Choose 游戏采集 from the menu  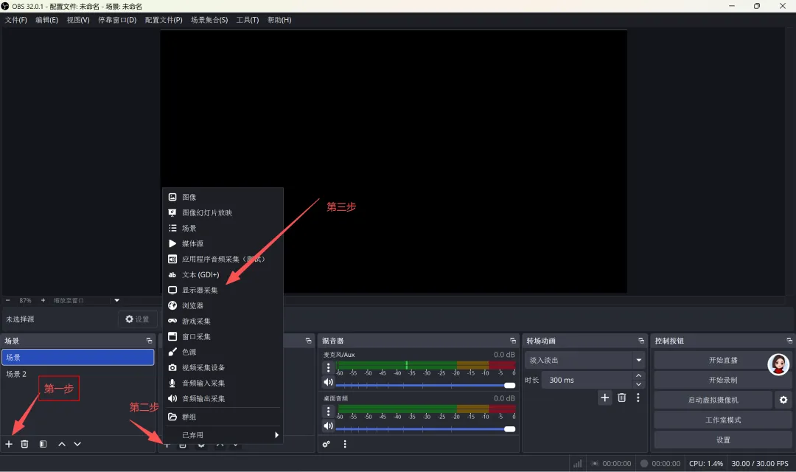click(x=223, y=321)
